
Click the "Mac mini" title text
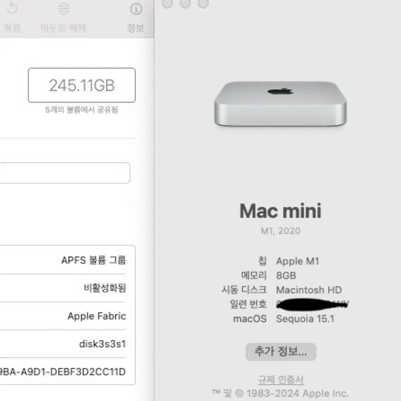[x=280, y=211]
